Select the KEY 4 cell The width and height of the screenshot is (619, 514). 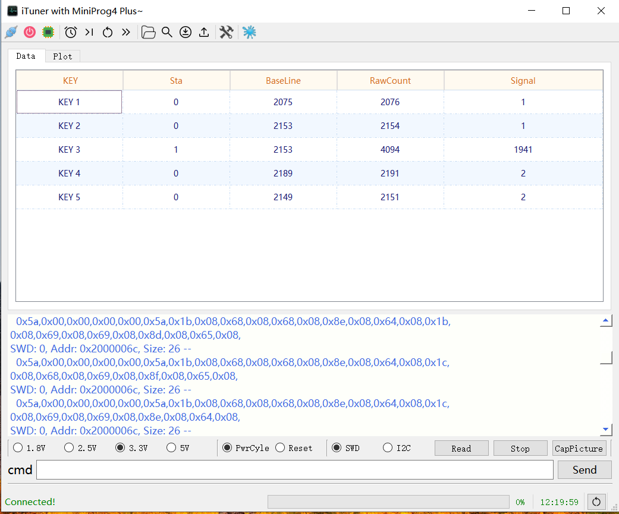70,173
